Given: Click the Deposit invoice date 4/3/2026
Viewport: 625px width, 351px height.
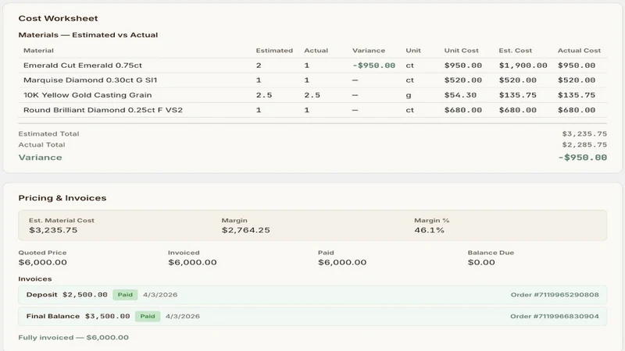Looking at the screenshot, I should coord(160,295).
